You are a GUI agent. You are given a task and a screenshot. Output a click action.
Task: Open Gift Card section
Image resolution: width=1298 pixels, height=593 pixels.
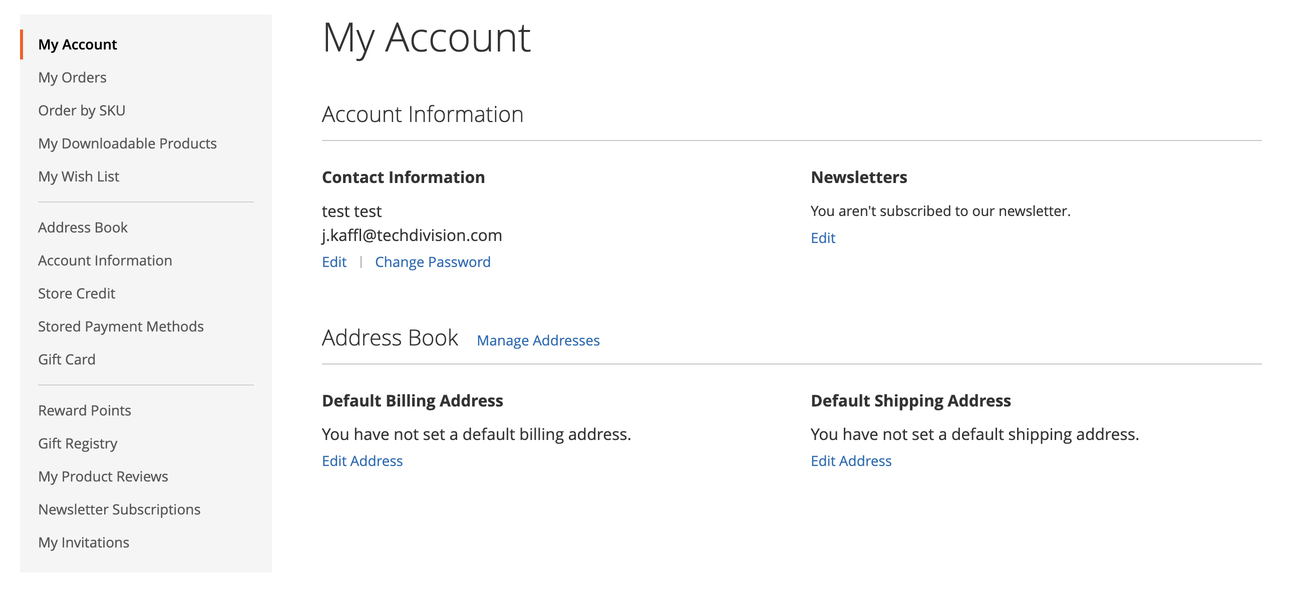[x=67, y=359]
